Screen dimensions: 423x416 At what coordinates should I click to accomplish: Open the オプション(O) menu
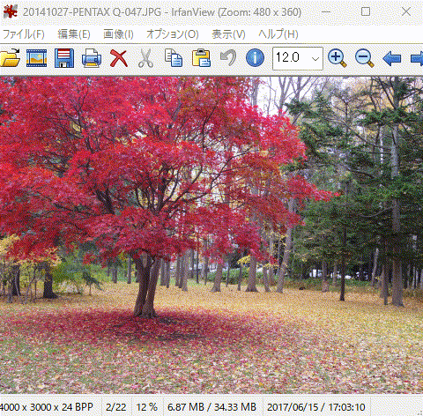pyautogui.click(x=173, y=34)
